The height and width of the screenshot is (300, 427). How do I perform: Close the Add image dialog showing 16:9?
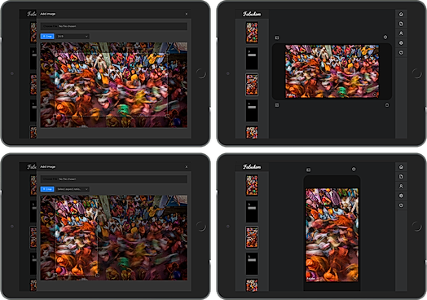click(187, 14)
